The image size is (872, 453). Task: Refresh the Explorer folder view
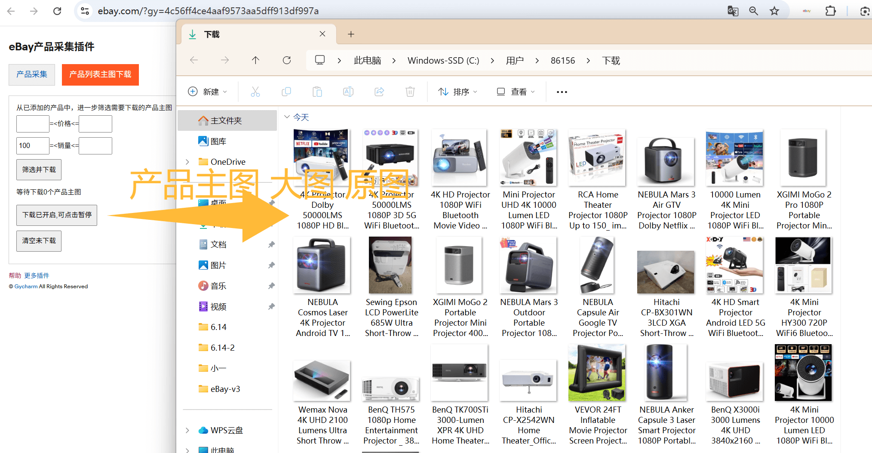tap(287, 60)
